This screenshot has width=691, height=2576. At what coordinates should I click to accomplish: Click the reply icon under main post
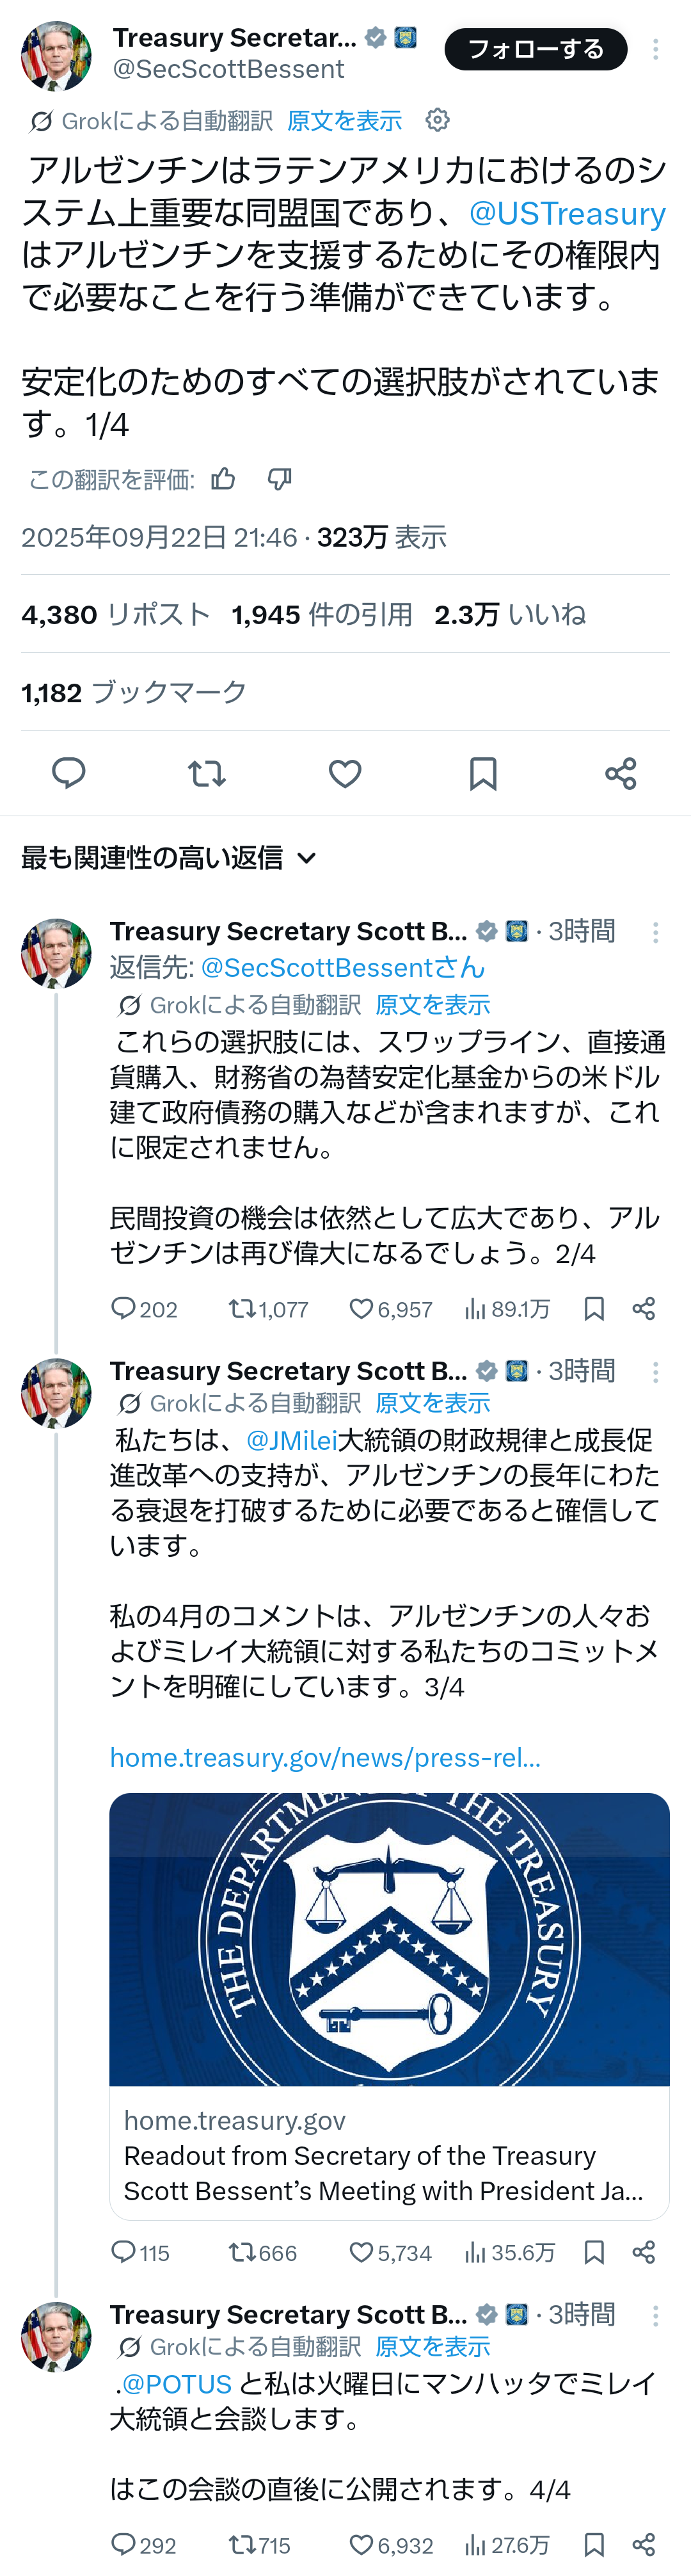tap(69, 773)
